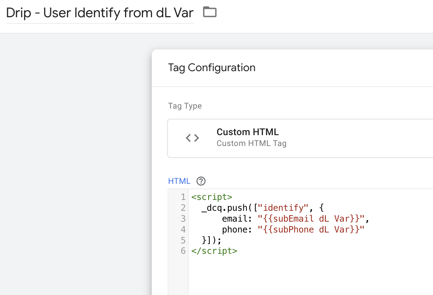This screenshot has height=295, width=433.
Task: Click the closing script tag on line 6
Action: [x=214, y=251]
